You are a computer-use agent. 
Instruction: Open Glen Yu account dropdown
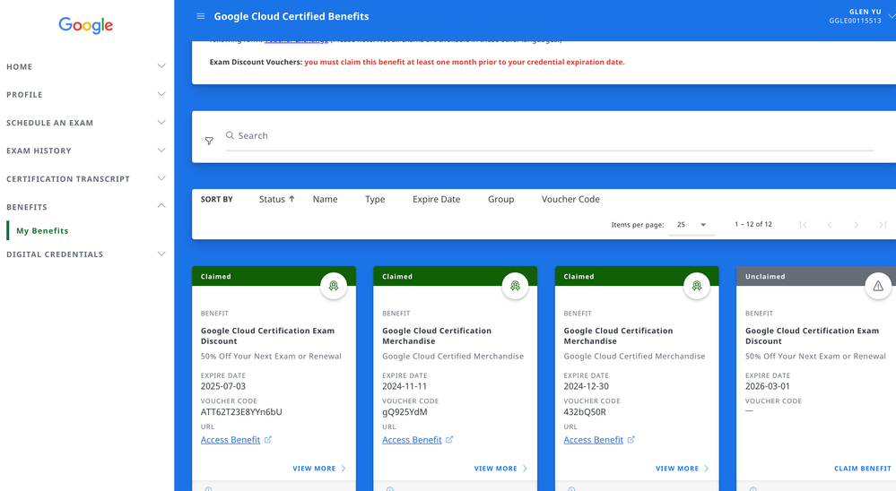coord(892,16)
